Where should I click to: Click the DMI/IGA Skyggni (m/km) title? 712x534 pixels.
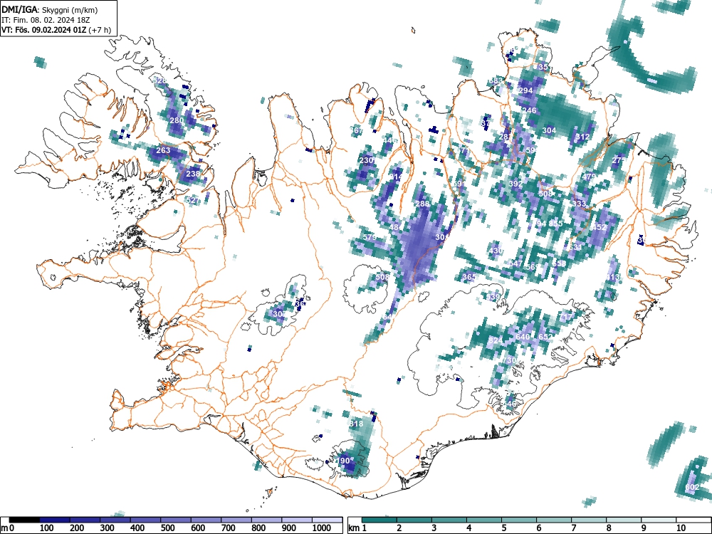(x=50, y=9)
